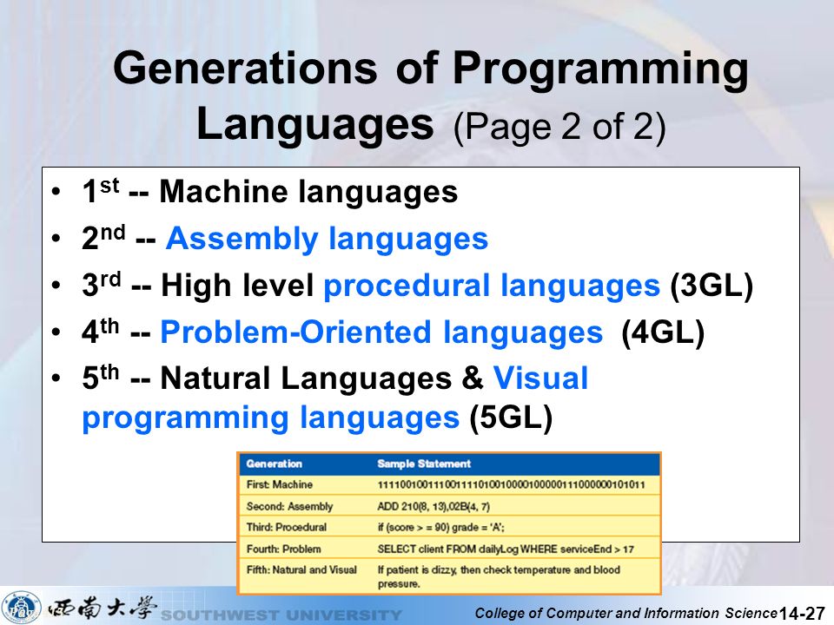The height and width of the screenshot is (625, 834).
Task: Open the blue 'Visual programming languages' link
Action: click(335, 398)
